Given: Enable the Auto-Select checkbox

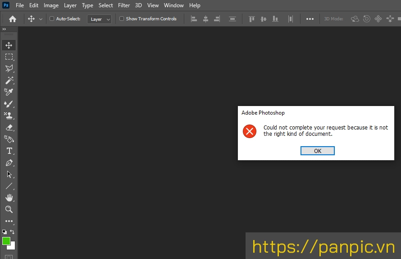Looking at the screenshot, I should coord(52,18).
